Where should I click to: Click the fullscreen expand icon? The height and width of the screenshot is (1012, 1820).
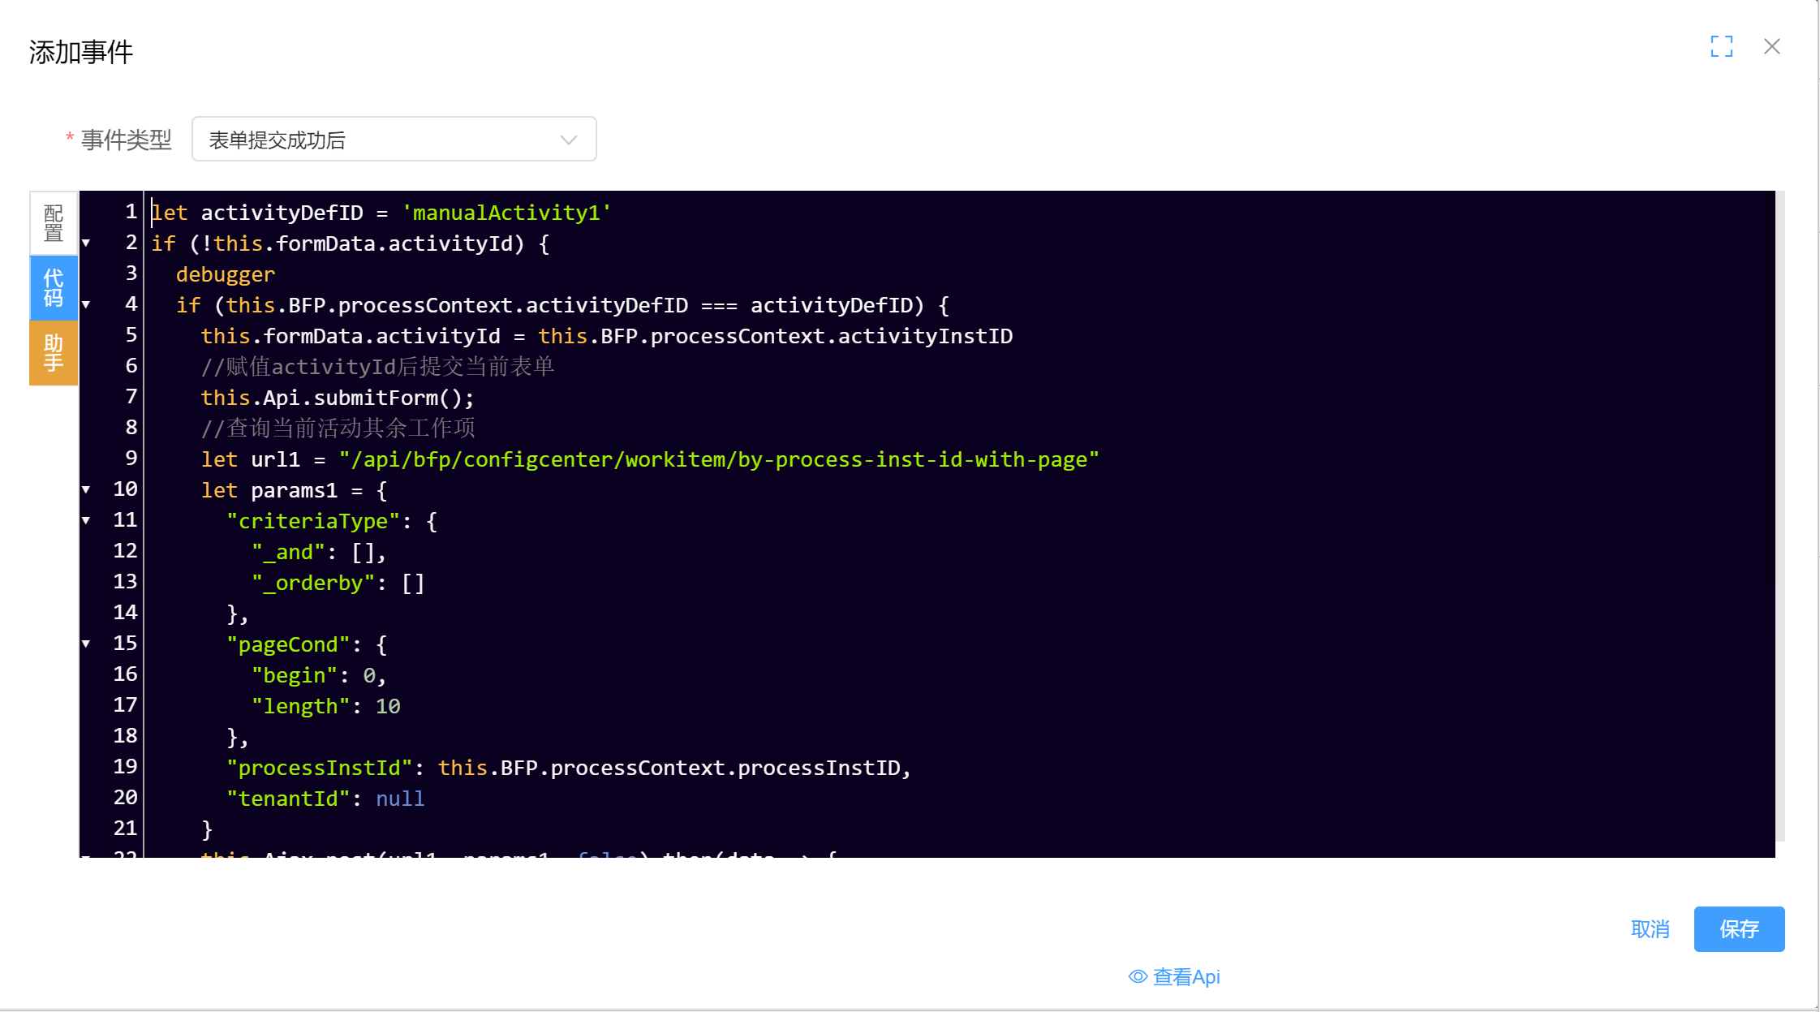pyautogui.click(x=1721, y=46)
